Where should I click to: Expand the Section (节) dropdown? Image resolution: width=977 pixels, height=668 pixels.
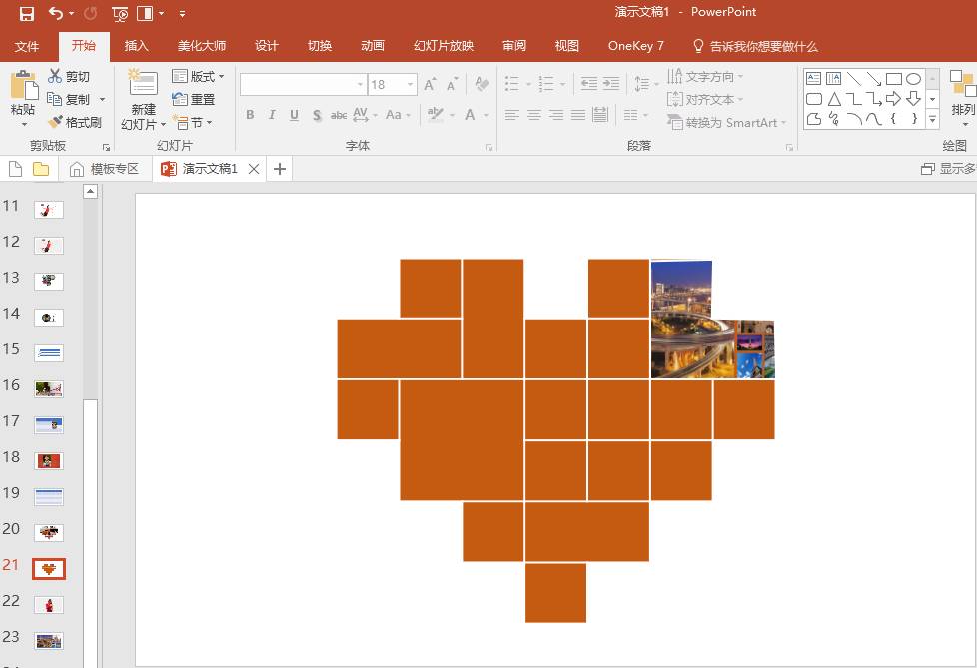[x=192, y=122]
